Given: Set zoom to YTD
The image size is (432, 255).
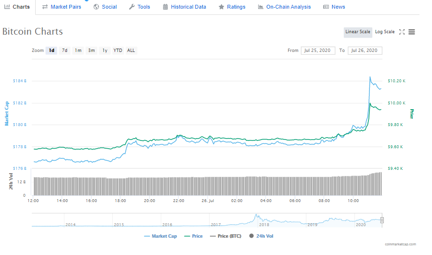Looking at the screenshot, I should click(118, 51).
